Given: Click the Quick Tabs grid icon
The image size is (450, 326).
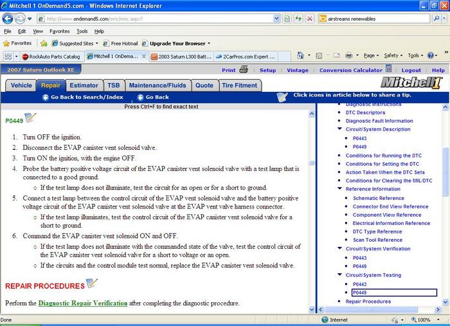Looking at the screenshot, I should coord(8,57).
